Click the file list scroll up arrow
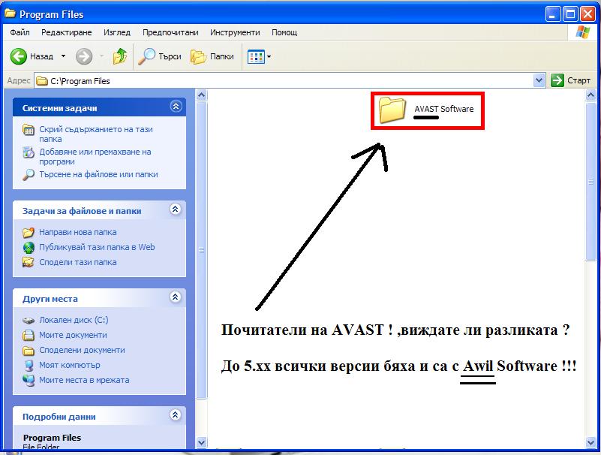This screenshot has width=601, height=455. click(x=591, y=95)
